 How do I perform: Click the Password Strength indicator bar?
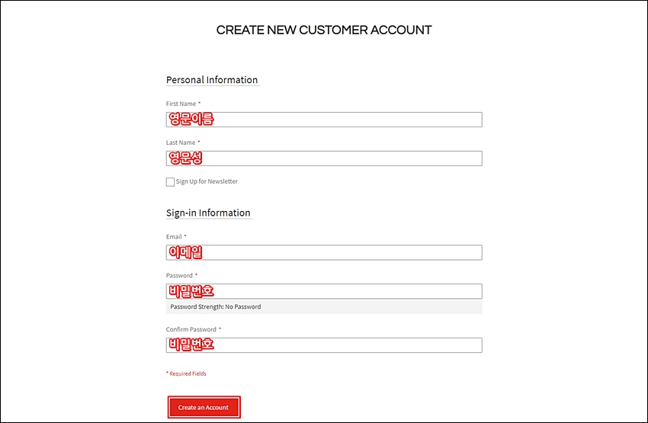tap(324, 307)
